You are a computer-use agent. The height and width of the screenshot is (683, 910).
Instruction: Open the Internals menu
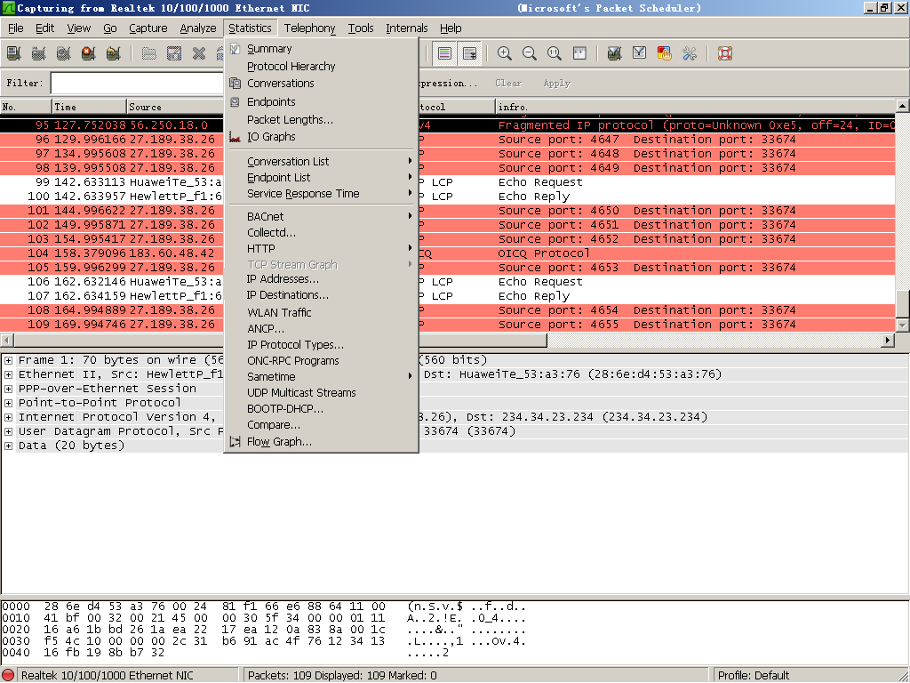(x=407, y=28)
